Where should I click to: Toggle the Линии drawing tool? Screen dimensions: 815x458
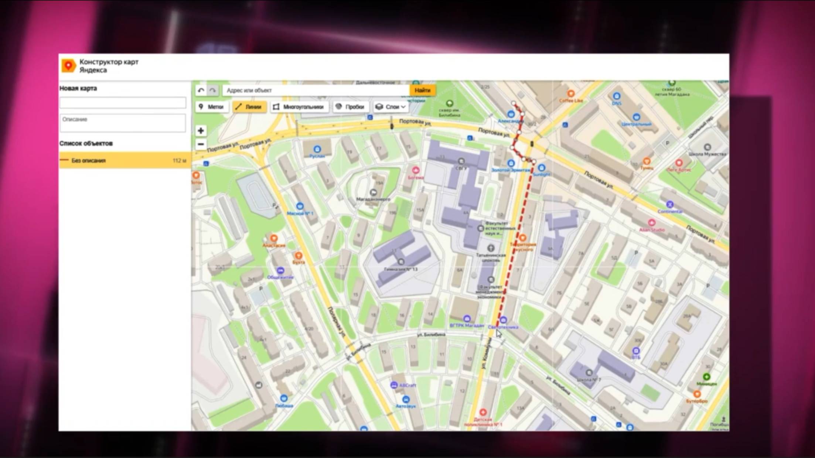(249, 107)
